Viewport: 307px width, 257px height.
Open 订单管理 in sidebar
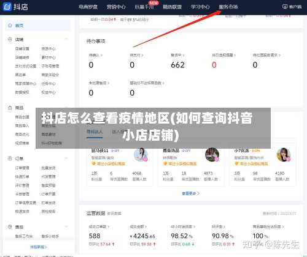tap(22, 168)
